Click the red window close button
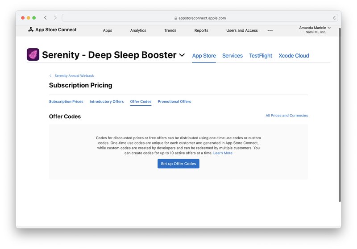The image size is (357, 249). pos(23,18)
